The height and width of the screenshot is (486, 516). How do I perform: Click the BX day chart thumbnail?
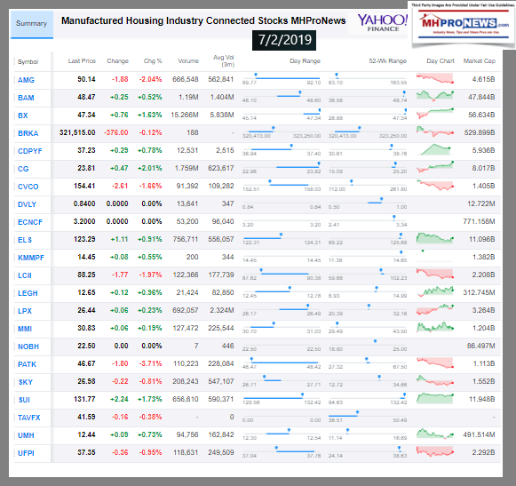435,114
